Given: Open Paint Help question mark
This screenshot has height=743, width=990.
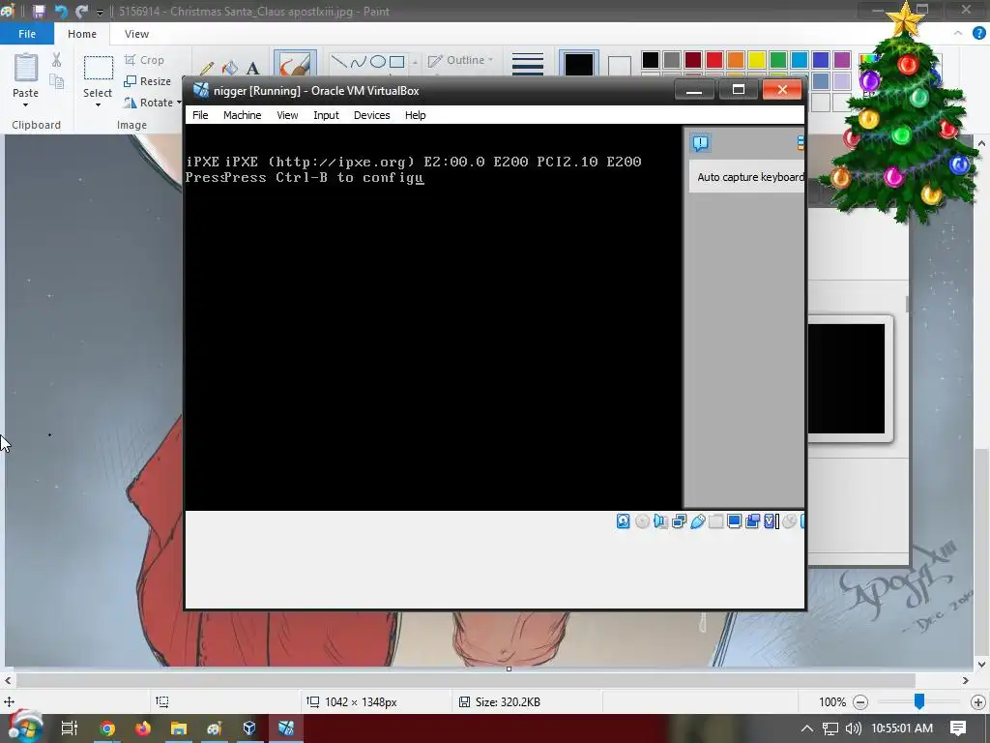Looking at the screenshot, I should point(978,34).
